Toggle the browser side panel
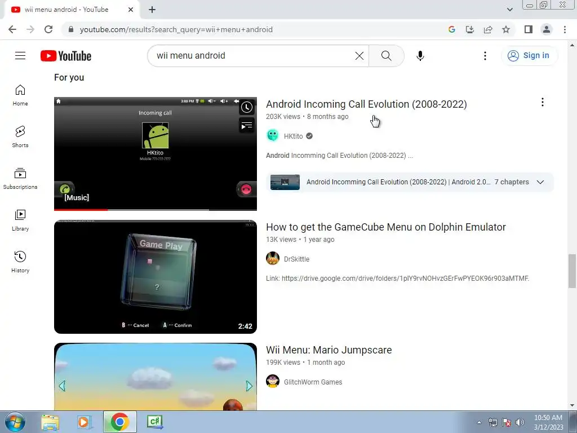The width and height of the screenshot is (577, 433). (529, 29)
